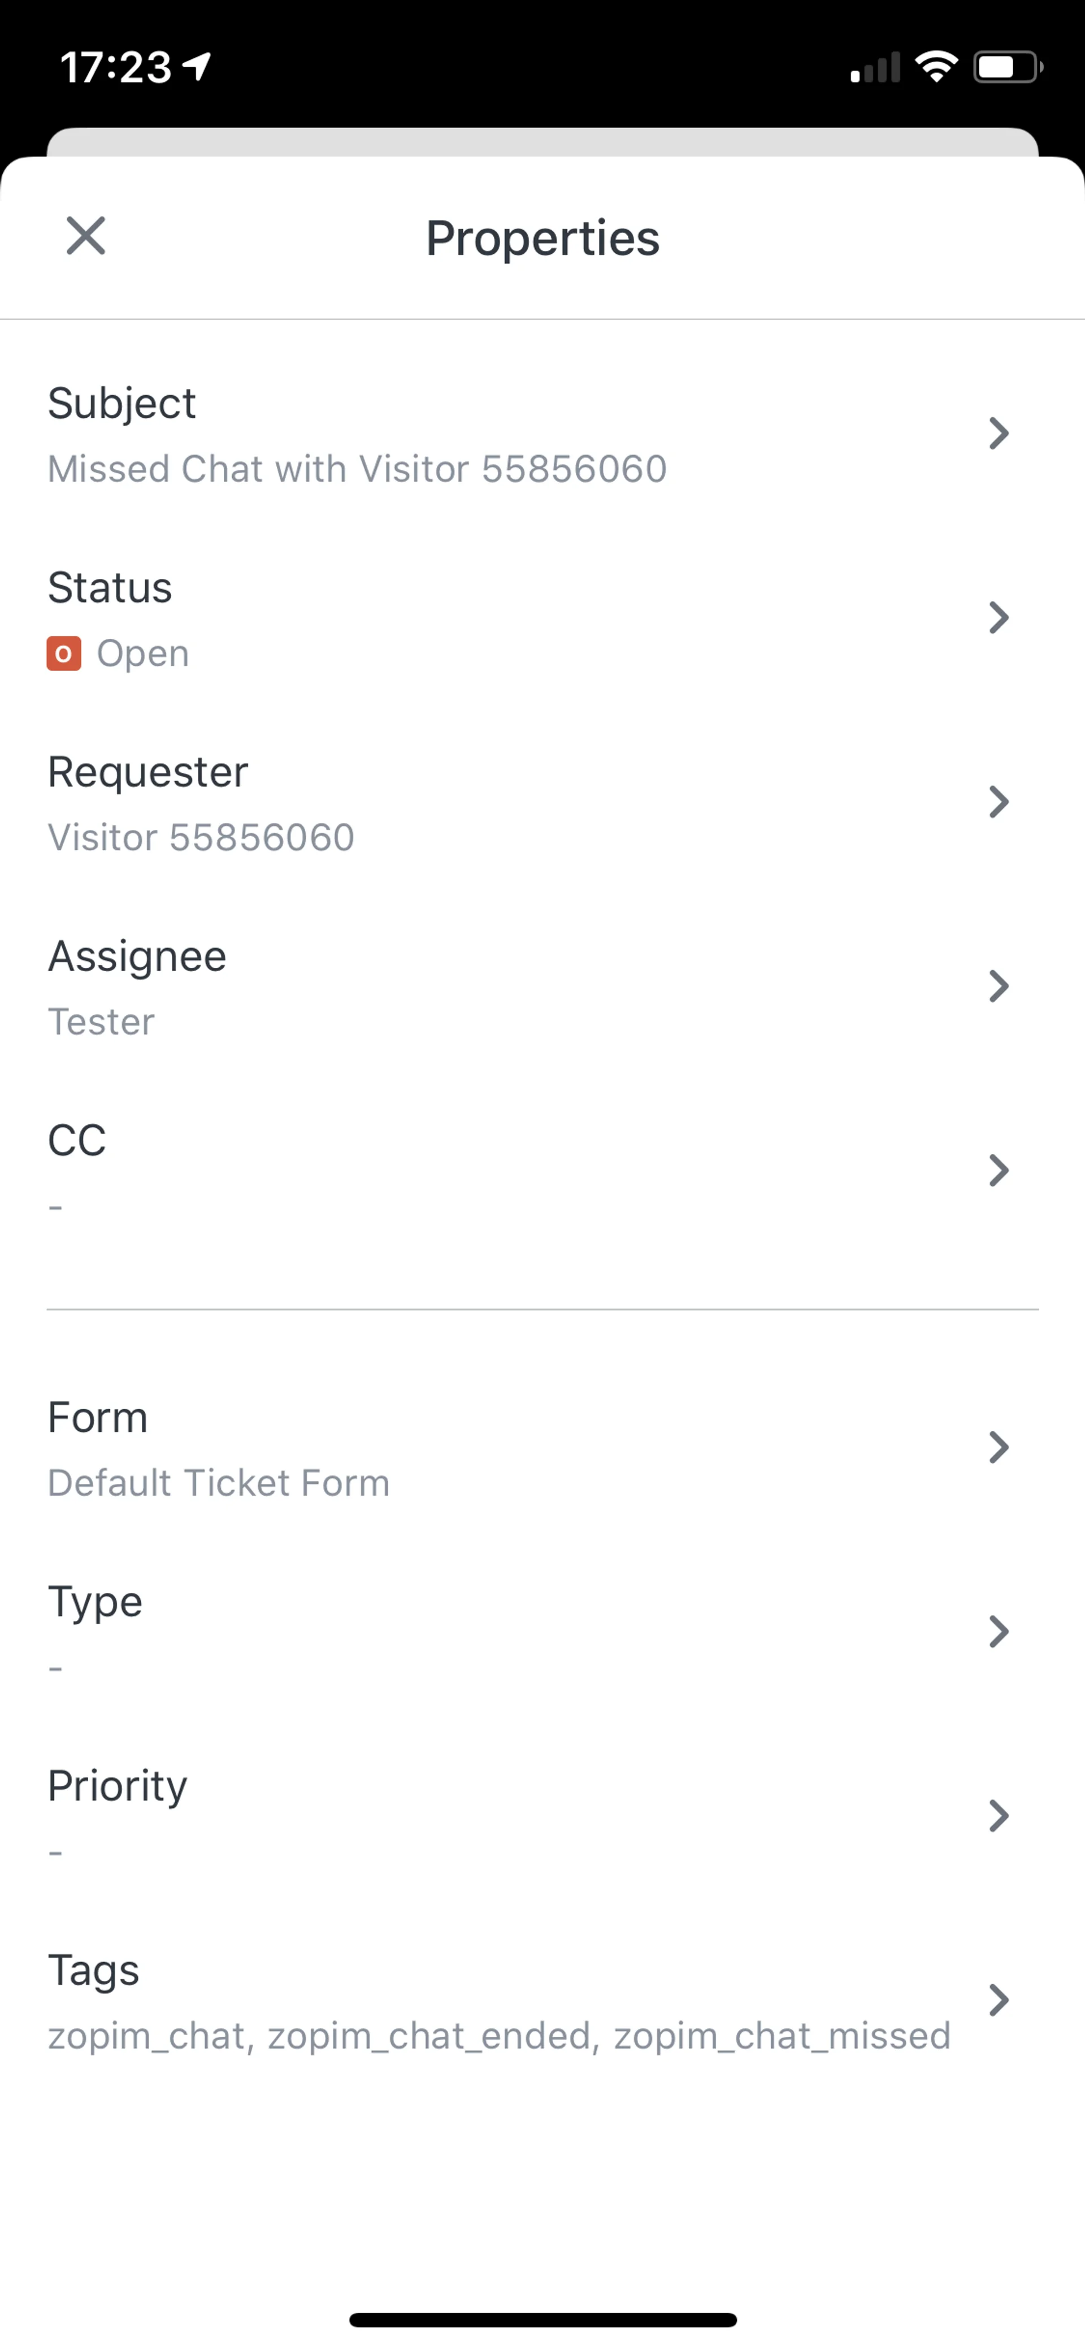Open Priority picker chevron
This screenshot has height=2350, width=1085.
click(x=999, y=1816)
